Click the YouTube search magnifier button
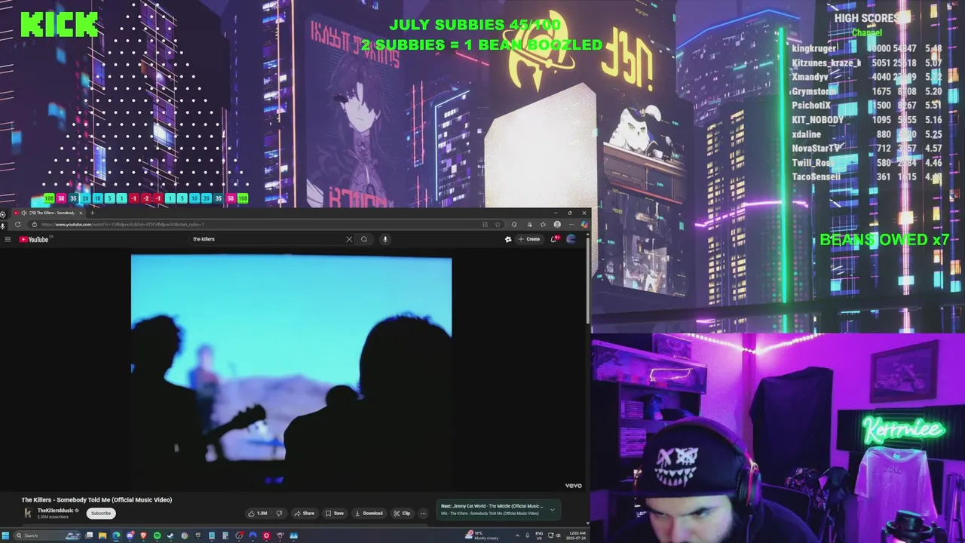The height and width of the screenshot is (543, 965). click(x=364, y=239)
